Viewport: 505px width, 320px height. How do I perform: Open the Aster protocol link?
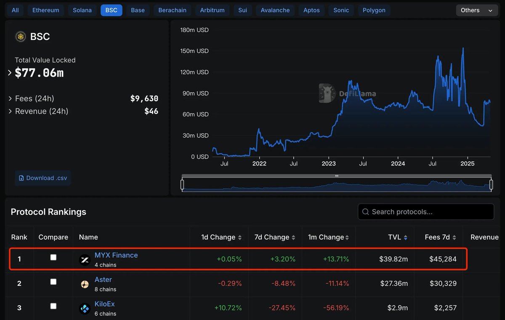tap(103, 280)
